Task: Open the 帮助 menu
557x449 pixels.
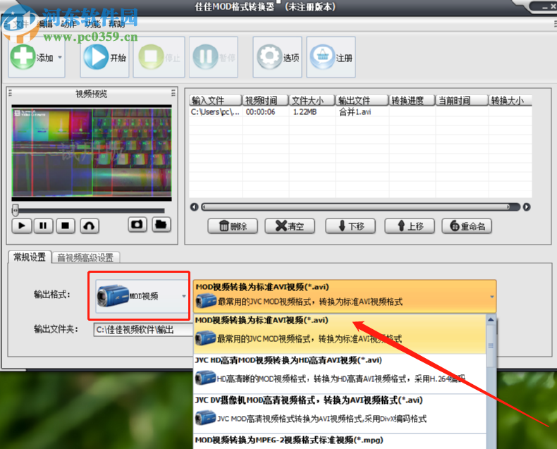Action: click(117, 24)
